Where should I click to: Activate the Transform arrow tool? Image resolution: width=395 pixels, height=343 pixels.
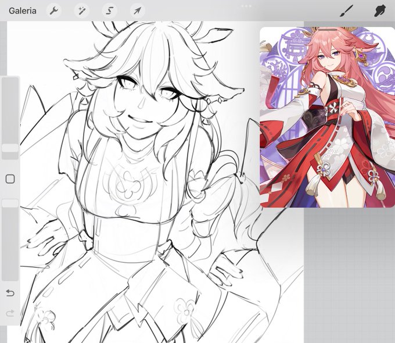tap(137, 11)
